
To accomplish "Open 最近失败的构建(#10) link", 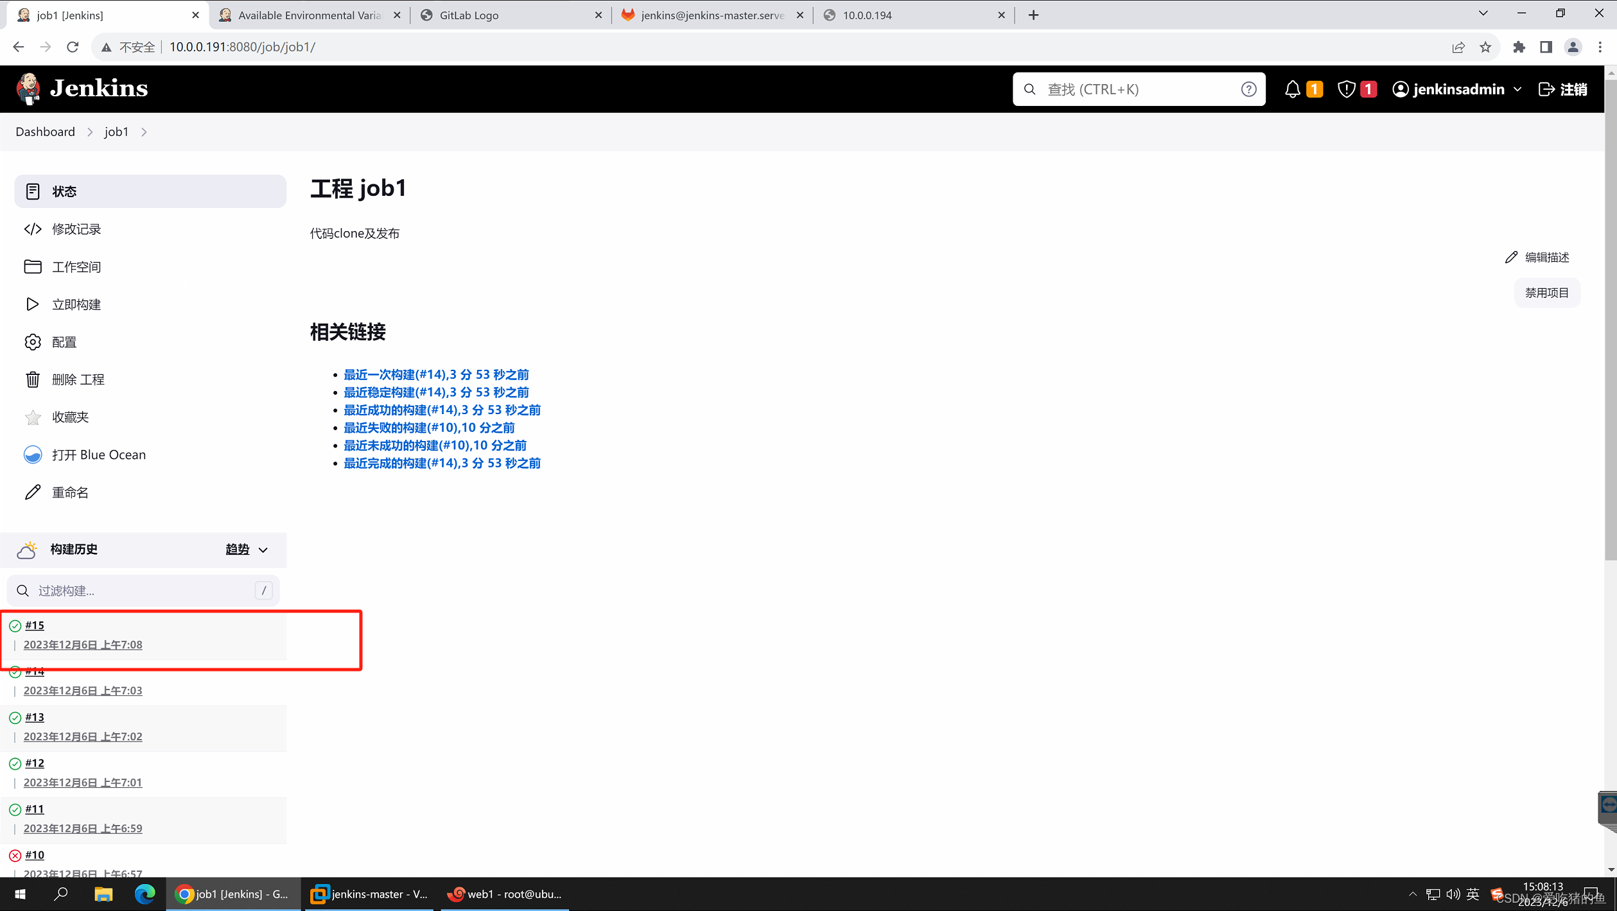I will pyautogui.click(x=429, y=428).
